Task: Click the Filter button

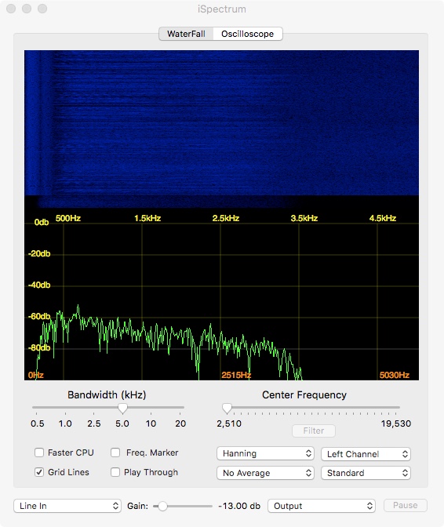Action: pos(314,431)
